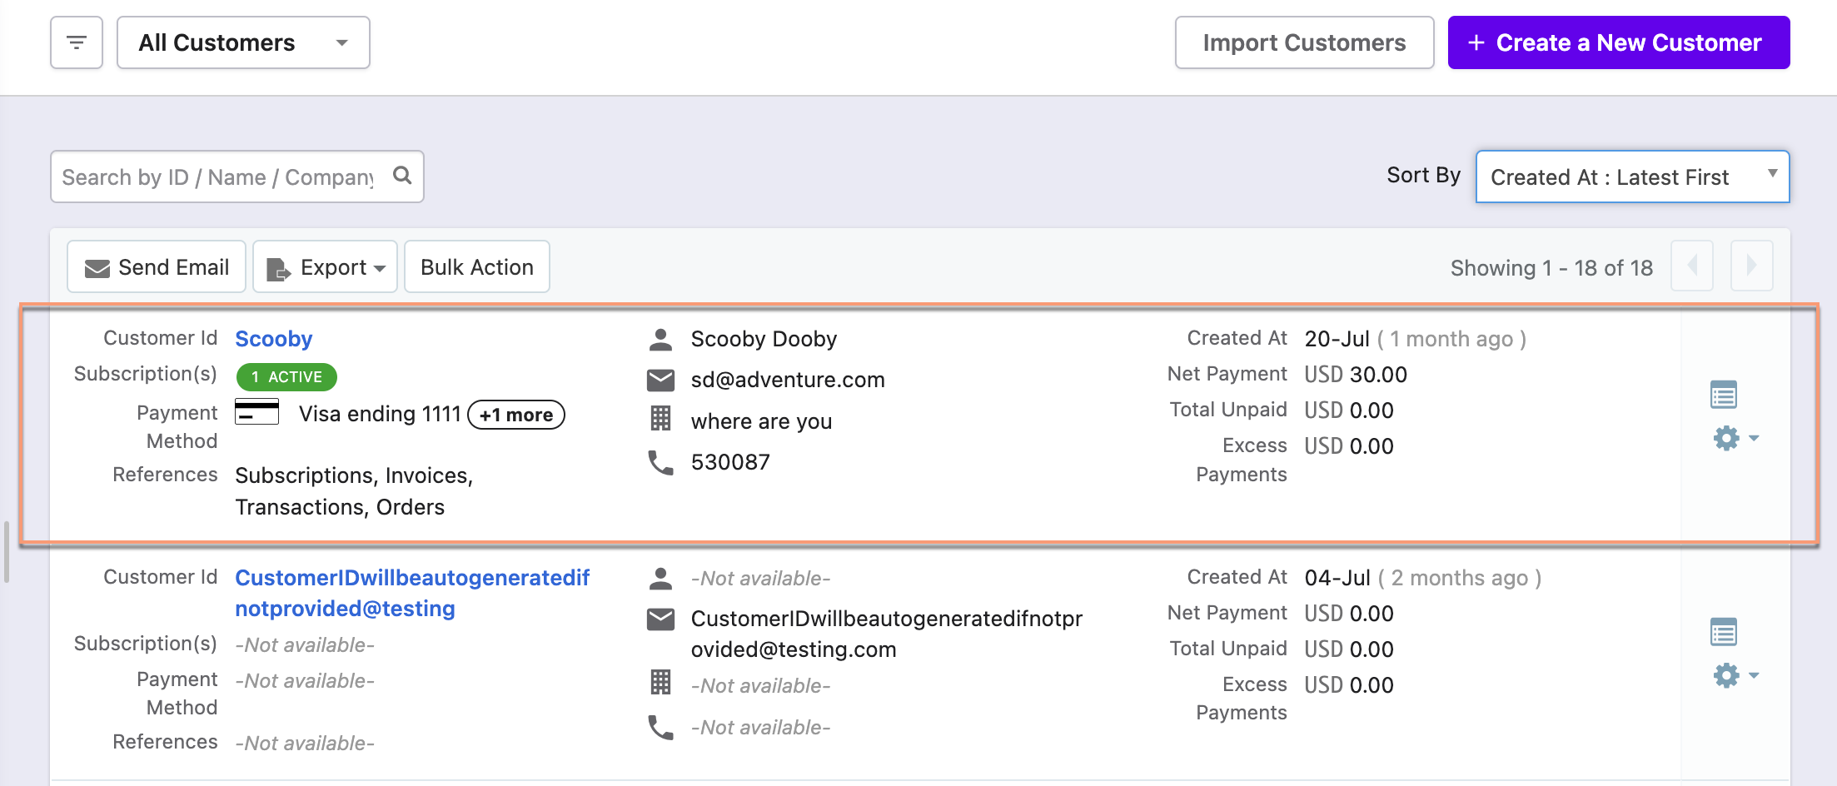Open the All Customers dropdown

[243, 42]
